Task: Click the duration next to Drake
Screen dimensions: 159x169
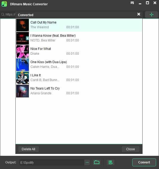Action: (x=73, y=54)
